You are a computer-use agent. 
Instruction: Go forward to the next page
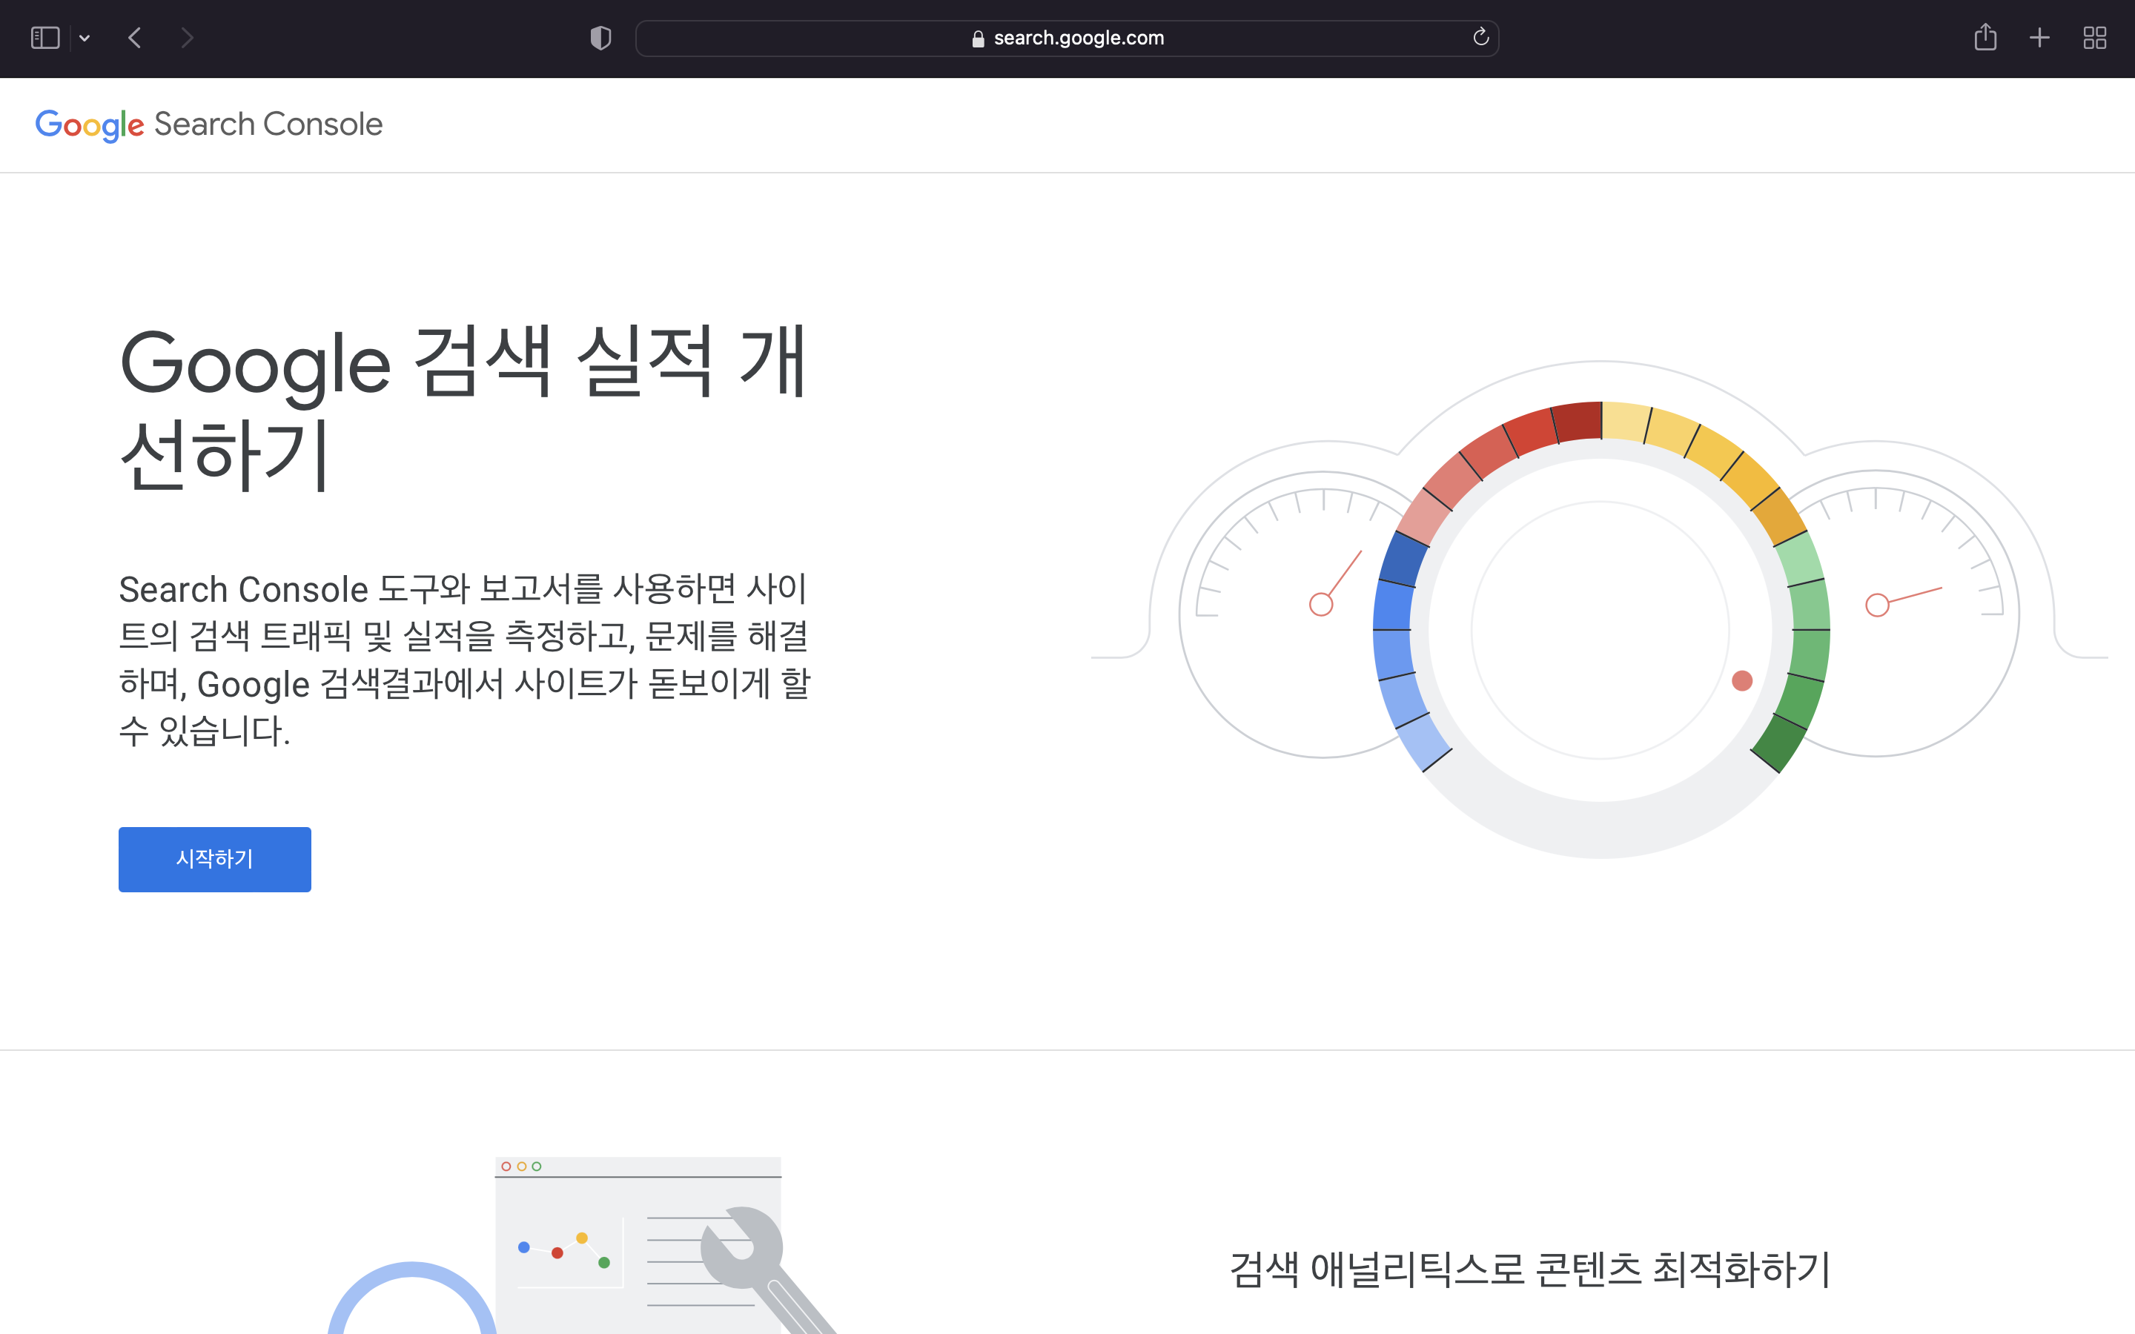tap(186, 37)
